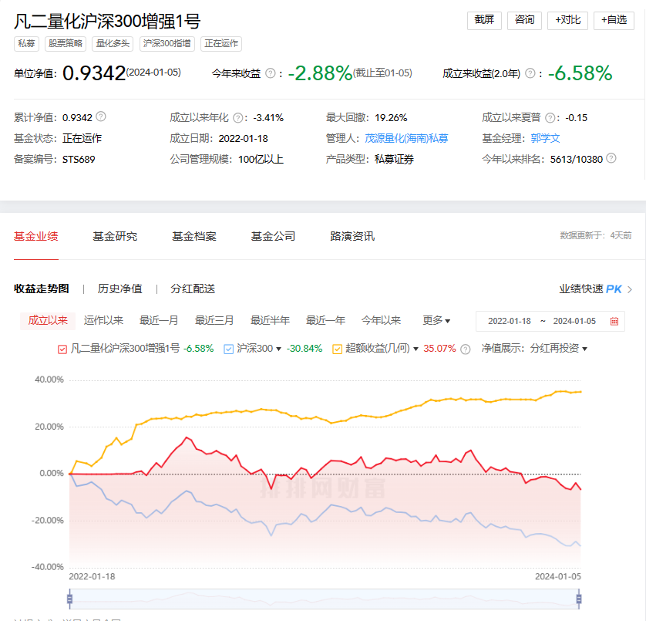Click the 40.00% y-axis label
Image resolution: width=646 pixels, height=621 pixels.
click(49, 380)
